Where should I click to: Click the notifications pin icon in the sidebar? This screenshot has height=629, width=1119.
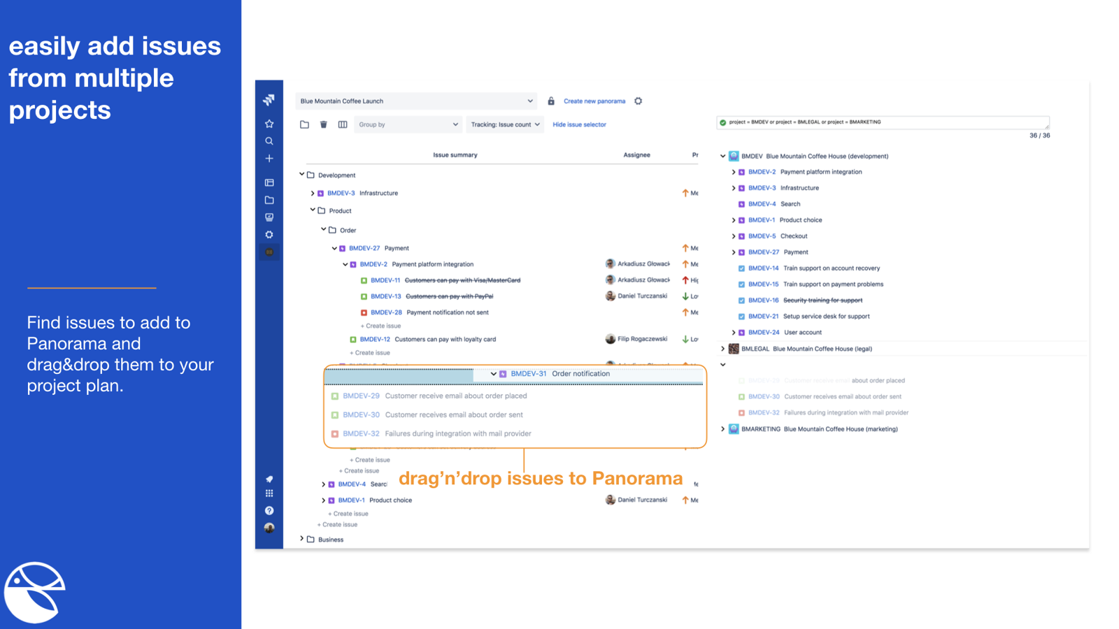(269, 479)
